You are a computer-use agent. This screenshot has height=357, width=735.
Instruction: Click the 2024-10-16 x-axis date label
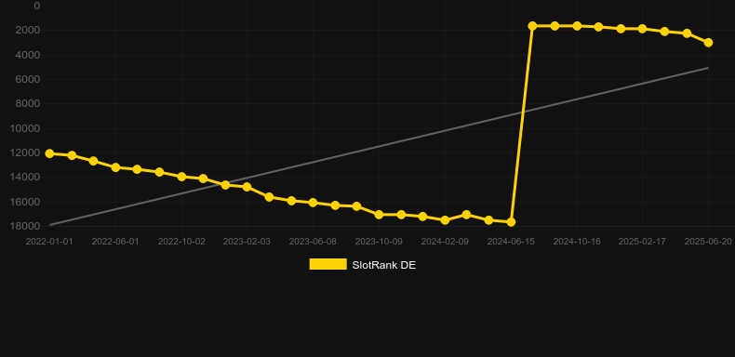577,242
